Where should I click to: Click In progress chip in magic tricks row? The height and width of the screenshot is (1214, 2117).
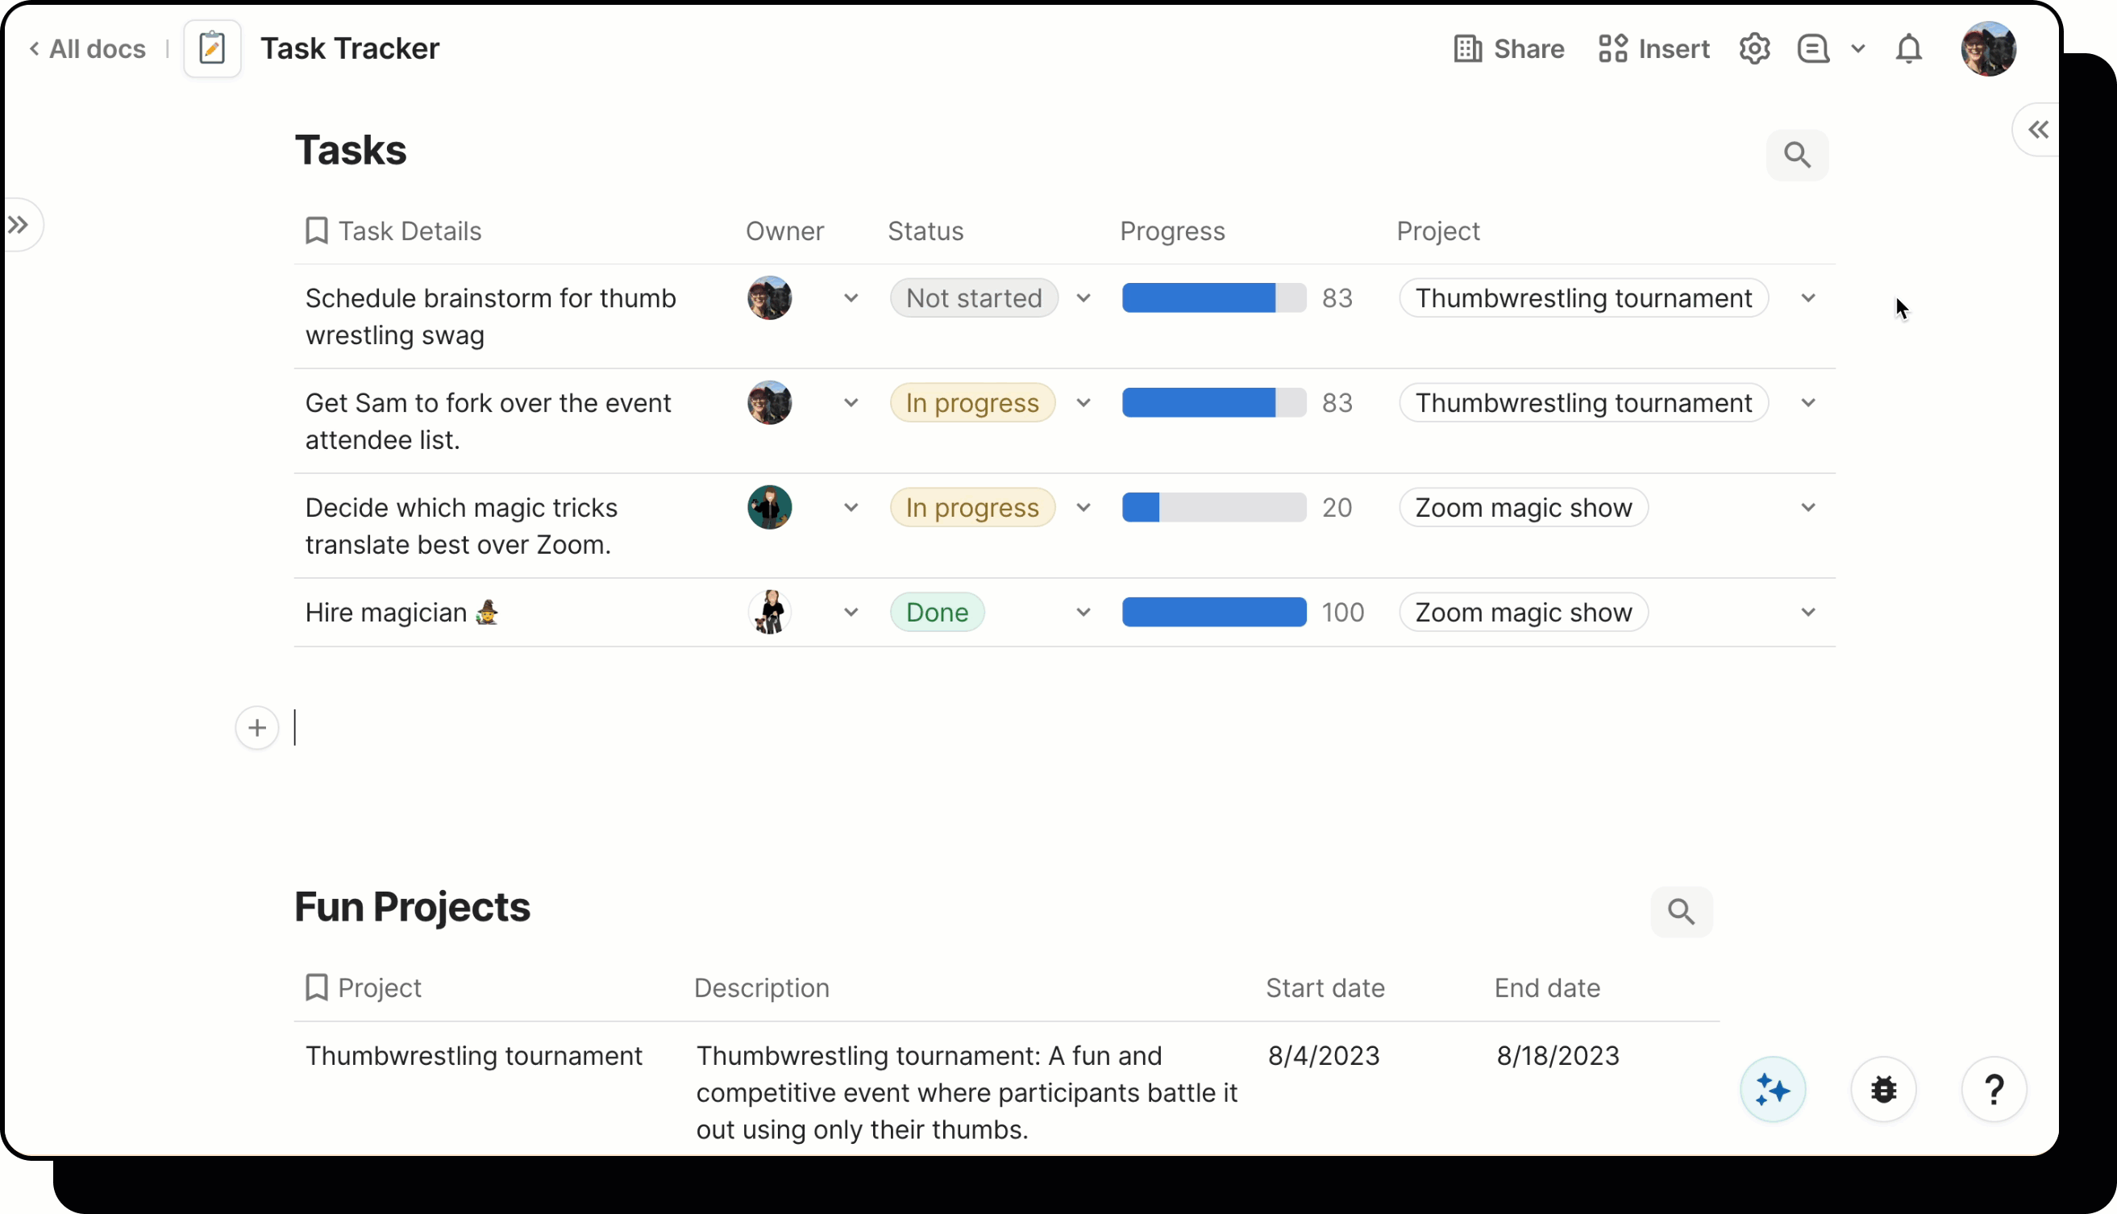click(x=972, y=508)
